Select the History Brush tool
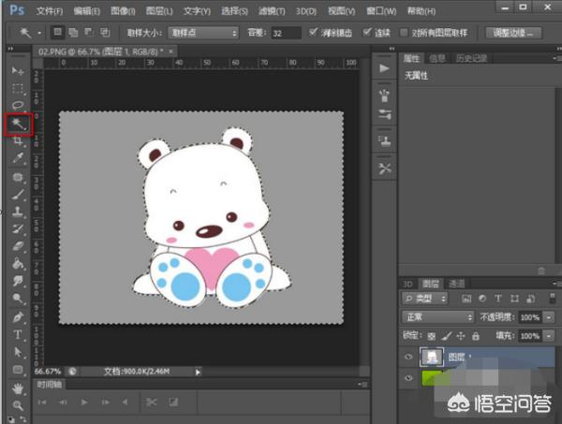 coord(18,228)
